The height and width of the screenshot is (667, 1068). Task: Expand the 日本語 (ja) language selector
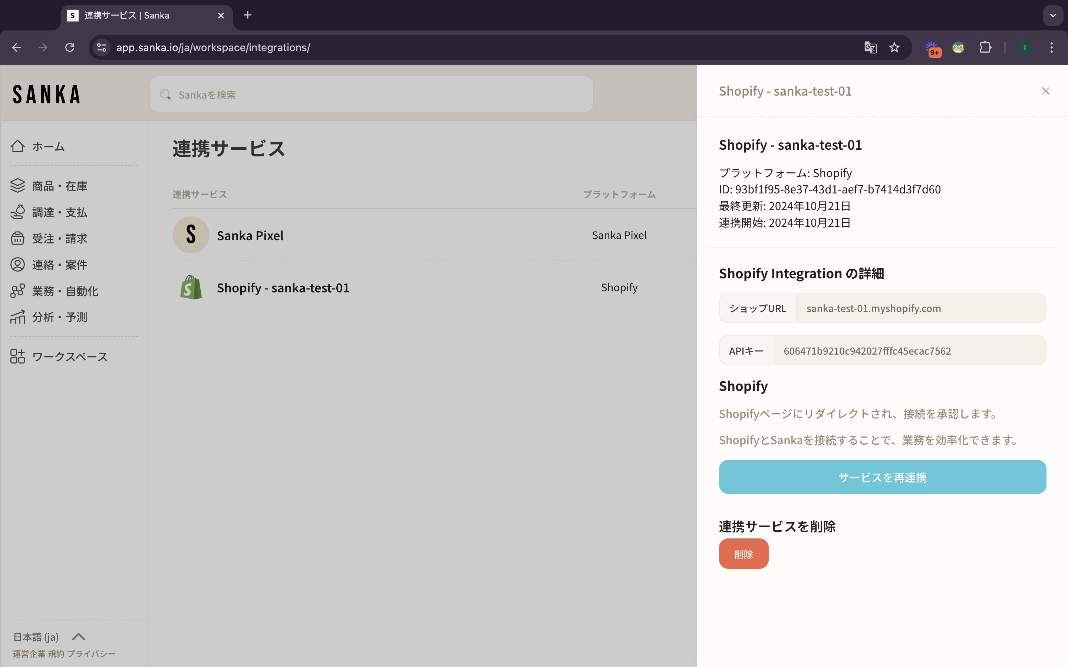79,637
